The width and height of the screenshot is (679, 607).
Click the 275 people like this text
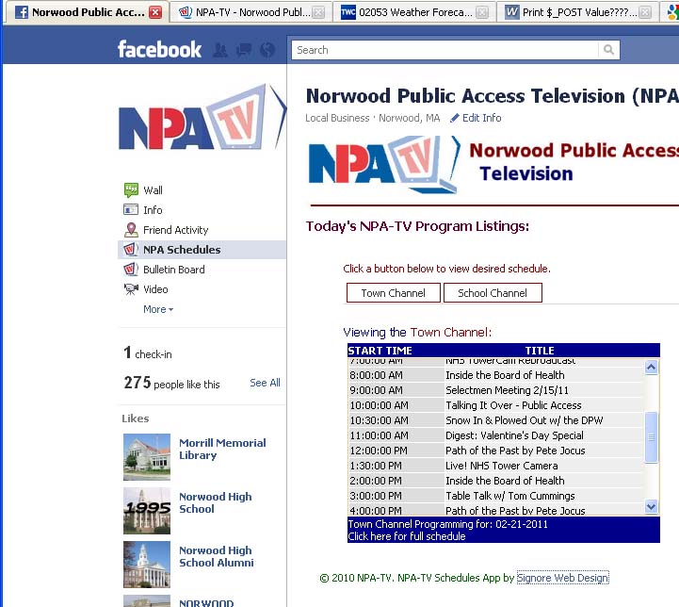[172, 383]
